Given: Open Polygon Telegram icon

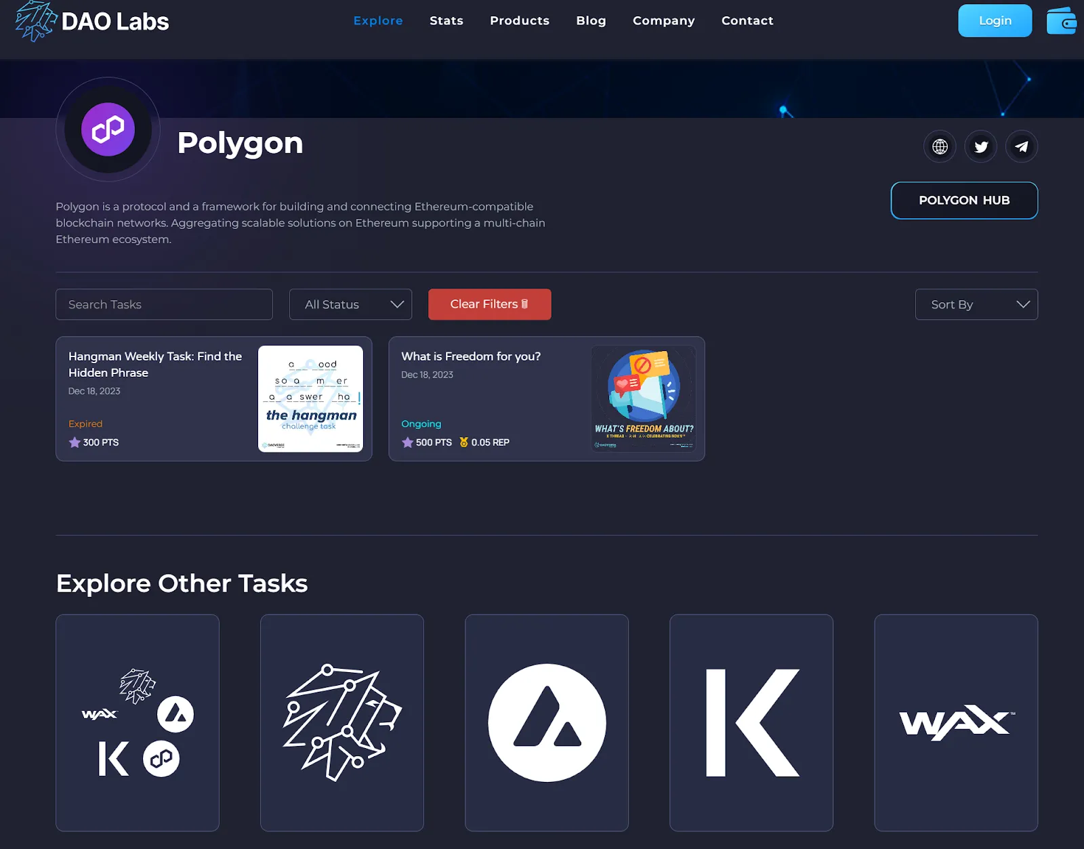Looking at the screenshot, I should 1022,146.
